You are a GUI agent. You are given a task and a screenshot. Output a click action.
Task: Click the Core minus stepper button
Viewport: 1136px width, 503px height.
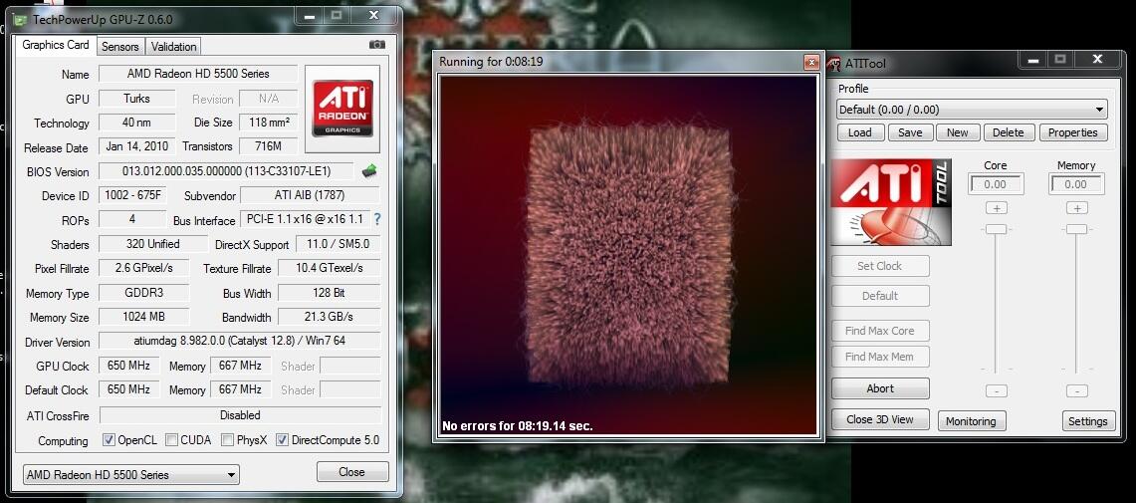[997, 391]
